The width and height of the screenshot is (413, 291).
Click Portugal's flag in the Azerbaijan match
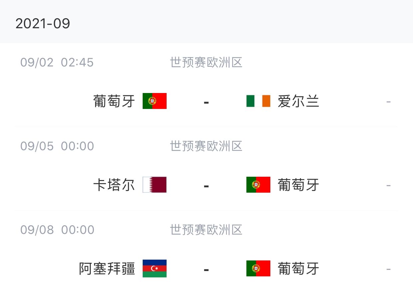tap(258, 268)
